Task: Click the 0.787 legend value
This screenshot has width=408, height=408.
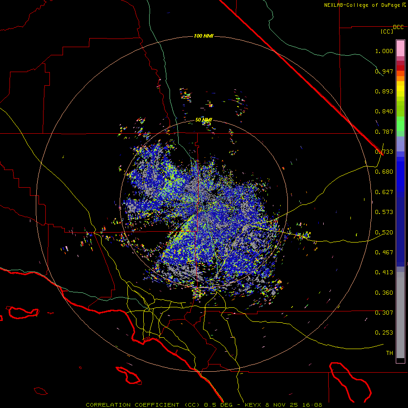Action: tap(384, 131)
